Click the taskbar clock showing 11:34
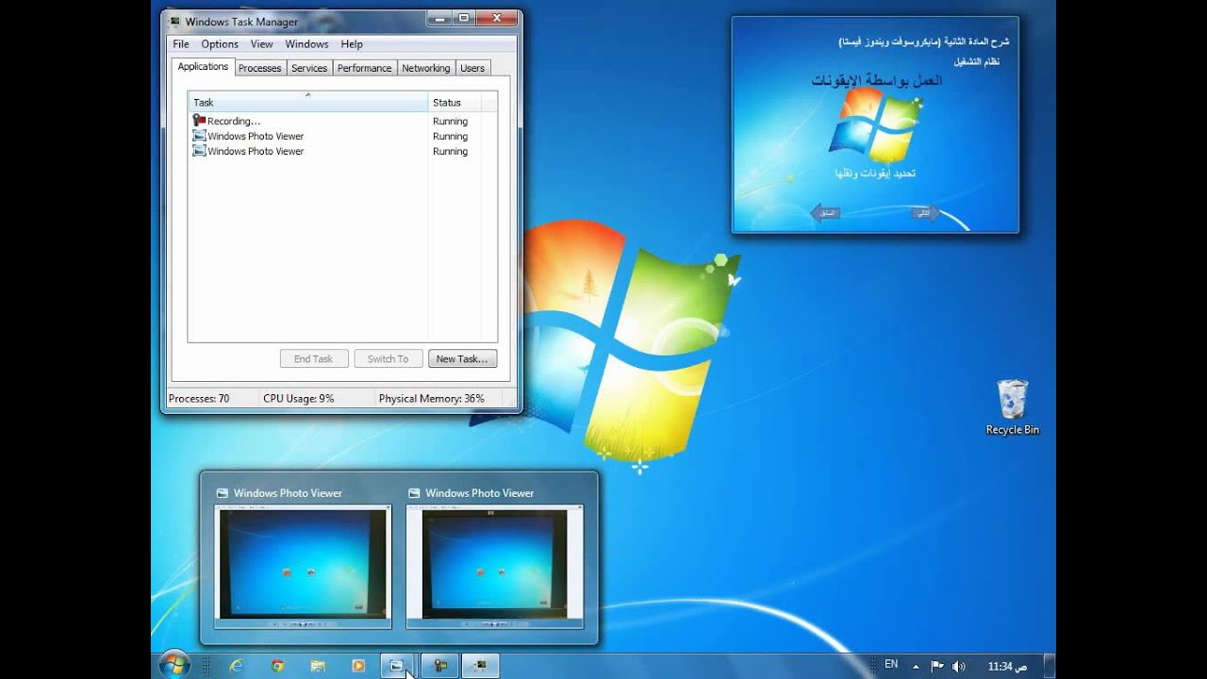 [x=1006, y=666]
